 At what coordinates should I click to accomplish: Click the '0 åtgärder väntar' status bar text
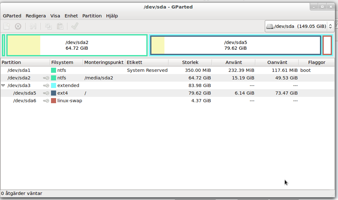point(22,193)
